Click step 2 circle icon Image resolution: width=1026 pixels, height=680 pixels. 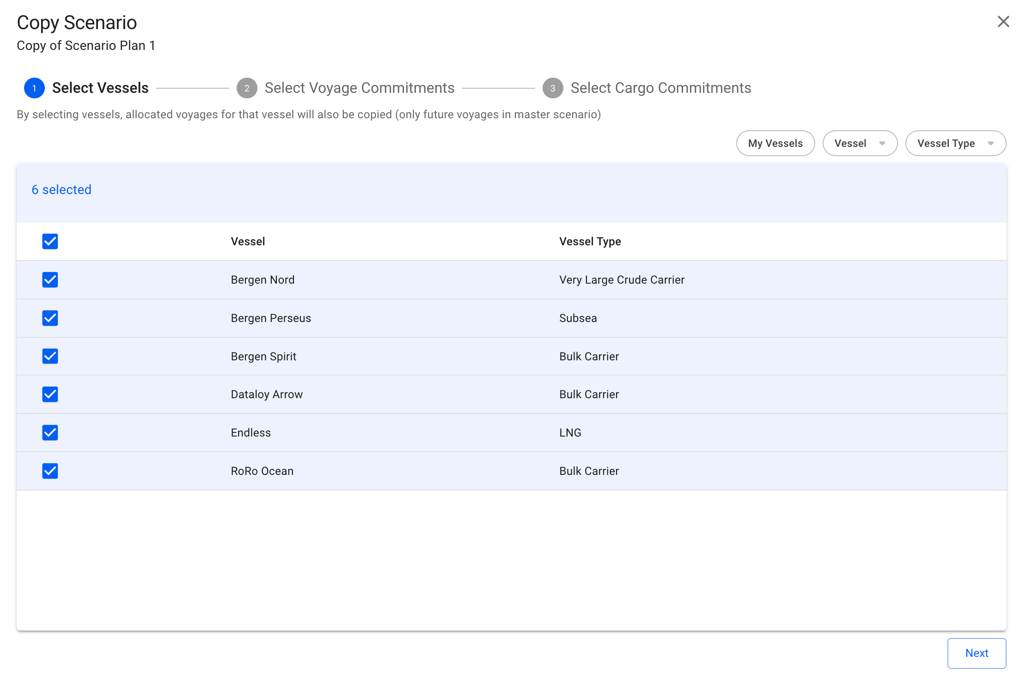247,88
